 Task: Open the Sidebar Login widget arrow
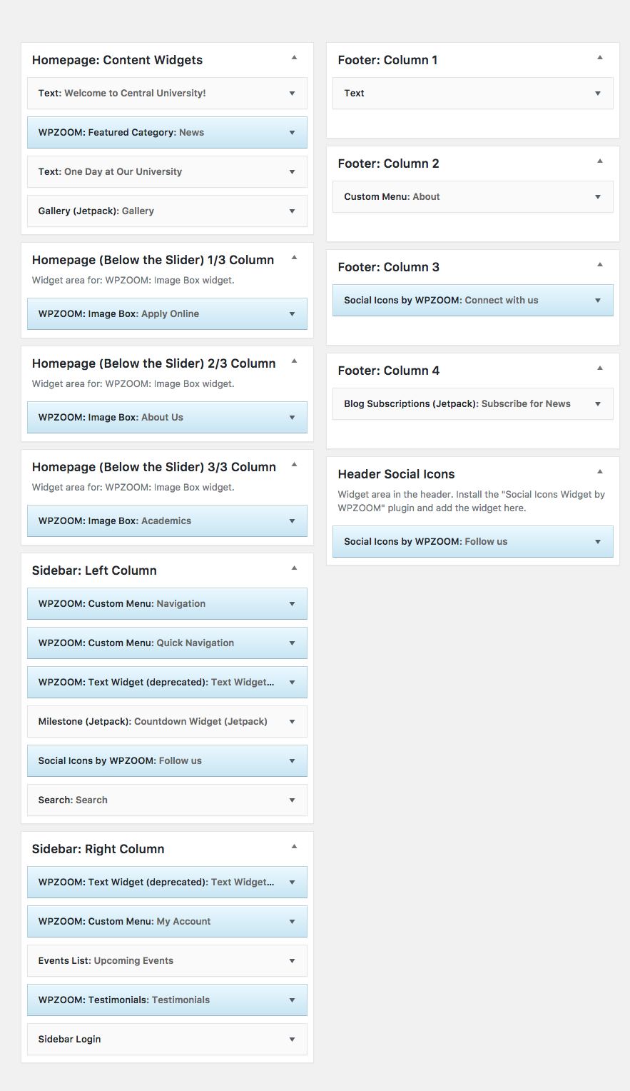[292, 1040]
